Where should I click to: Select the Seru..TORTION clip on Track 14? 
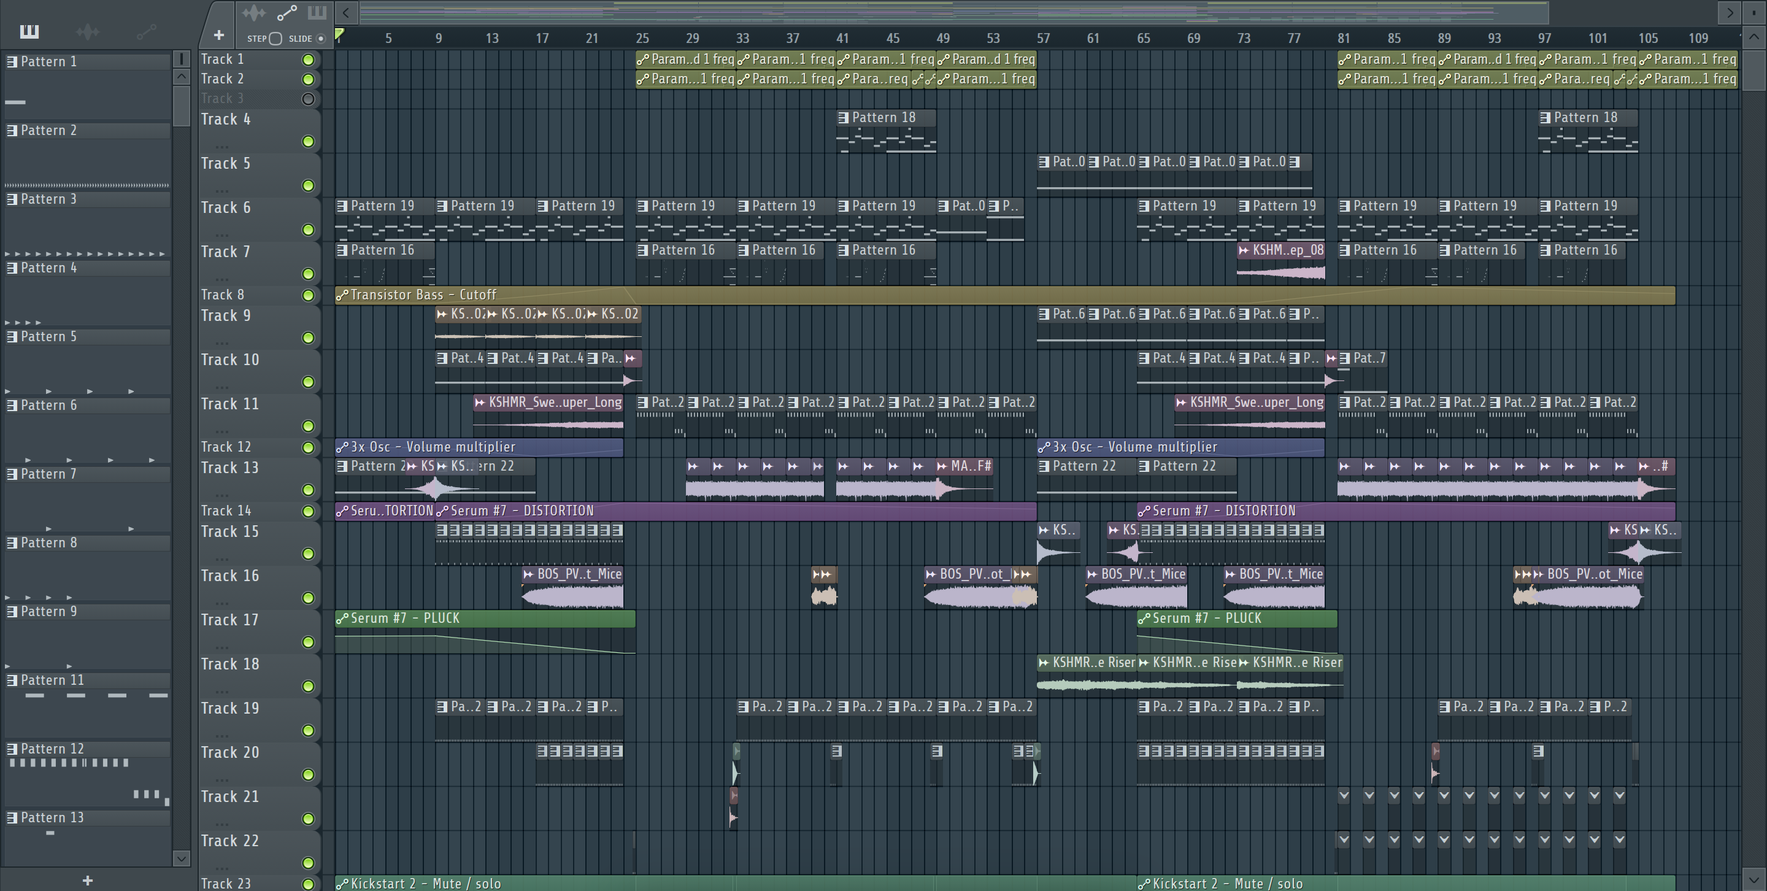pyautogui.click(x=385, y=512)
